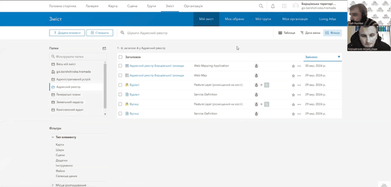Click the Додати елемент button

tap(67, 33)
